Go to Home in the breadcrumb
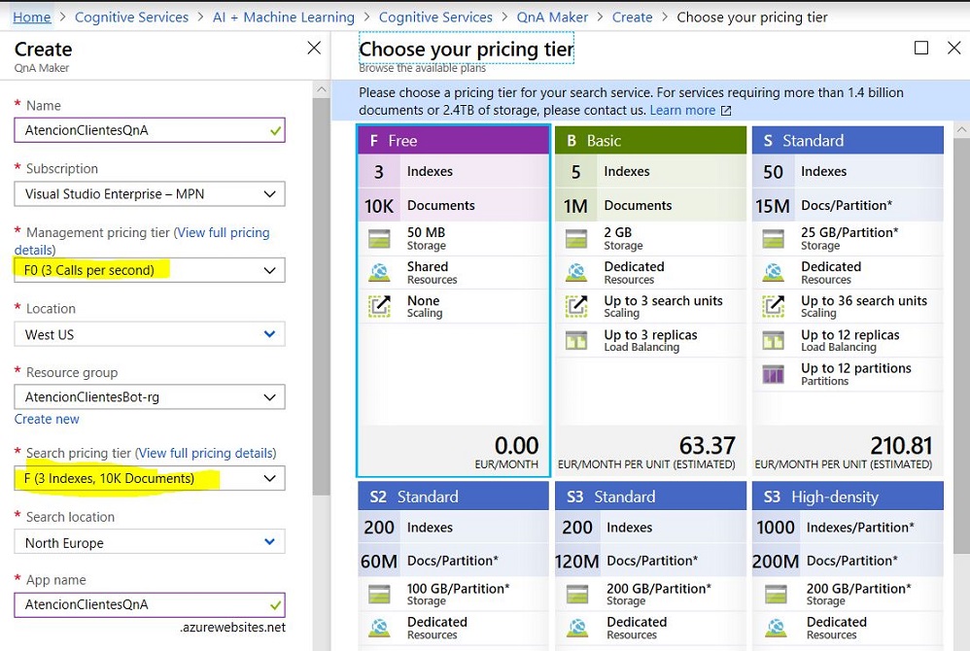Screen dimensions: 970x651 coord(31,17)
